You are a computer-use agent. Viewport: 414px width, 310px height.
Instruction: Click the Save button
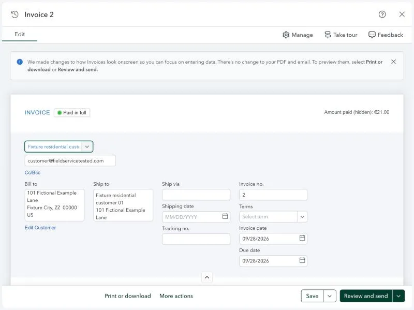(312, 296)
